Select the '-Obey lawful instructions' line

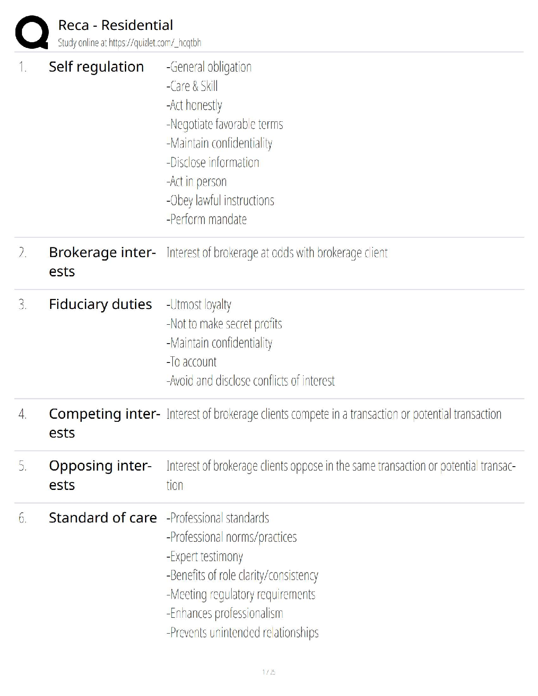click(x=220, y=200)
